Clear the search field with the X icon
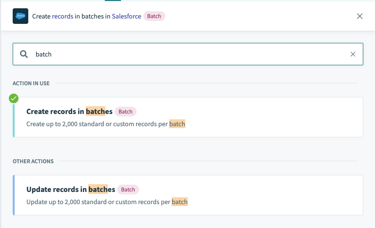375x228 pixels. coord(353,54)
